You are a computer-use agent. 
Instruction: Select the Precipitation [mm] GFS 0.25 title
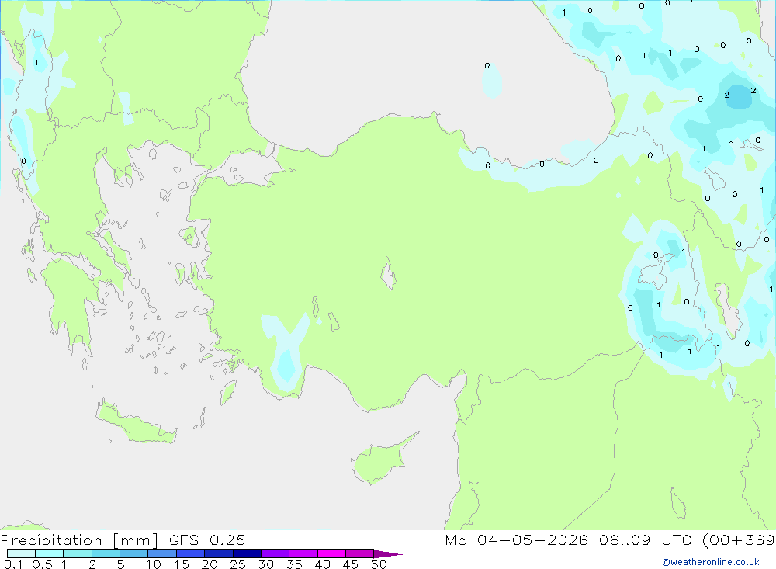tap(123, 540)
